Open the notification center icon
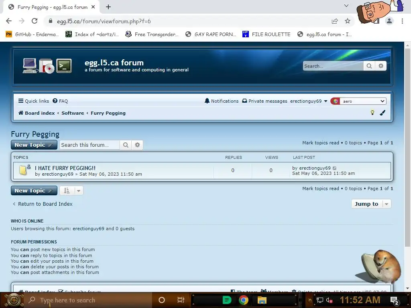Viewport: 411px width, 308px height. coord(395,300)
